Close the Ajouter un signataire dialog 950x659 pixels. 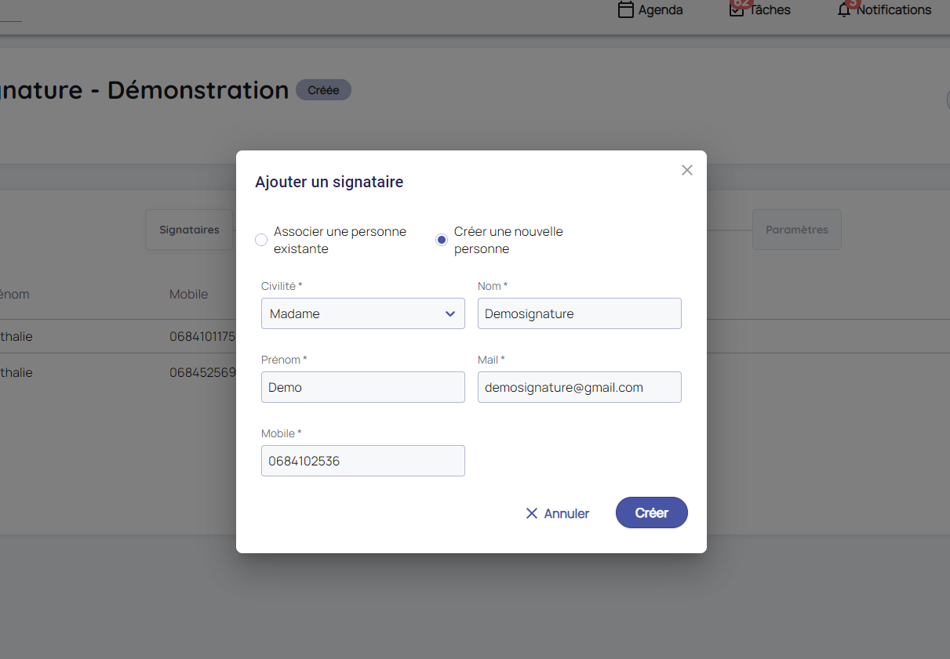pyautogui.click(x=687, y=170)
